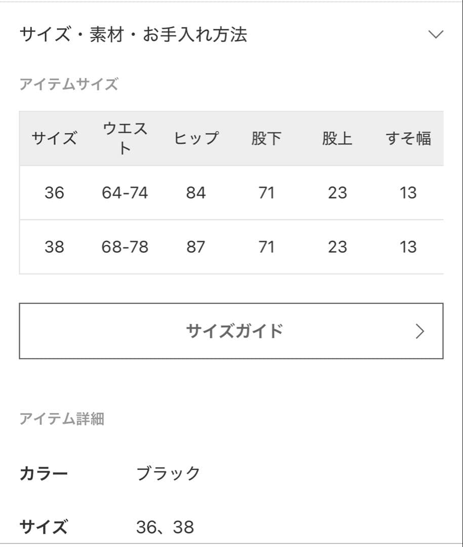Click the カラー detail label

[44, 473]
